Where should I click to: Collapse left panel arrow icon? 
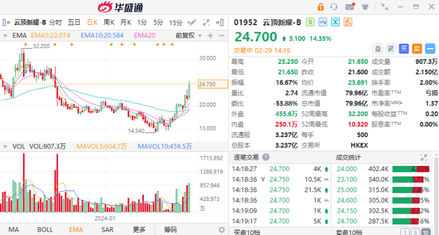click(x=6, y=22)
